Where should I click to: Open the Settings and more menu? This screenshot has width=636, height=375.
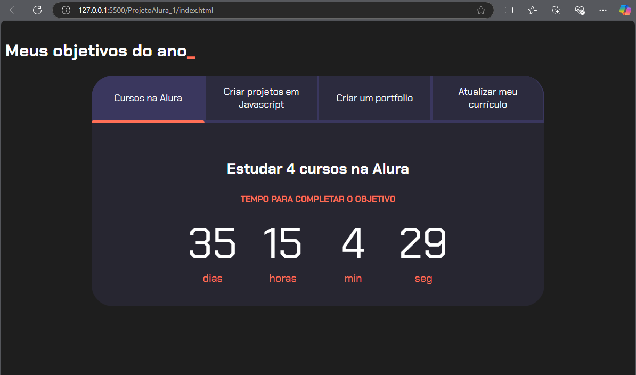click(603, 10)
